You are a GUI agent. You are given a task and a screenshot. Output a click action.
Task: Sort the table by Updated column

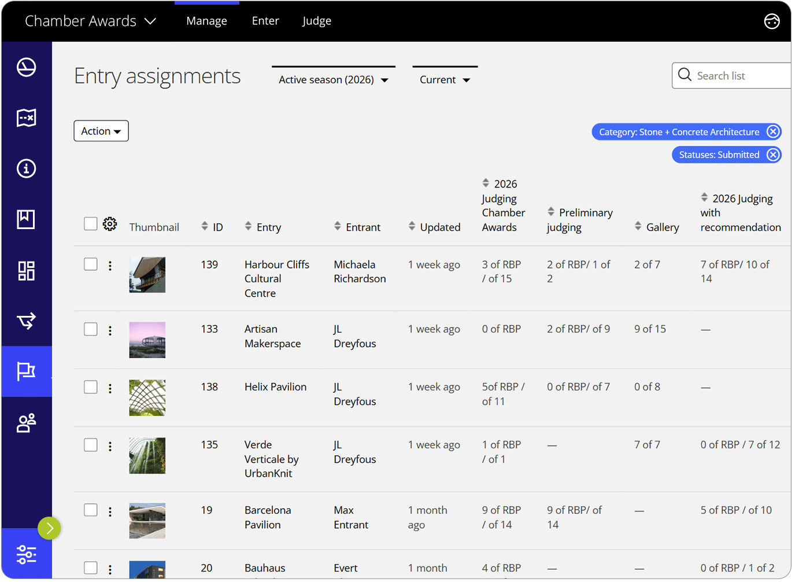[434, 227]
